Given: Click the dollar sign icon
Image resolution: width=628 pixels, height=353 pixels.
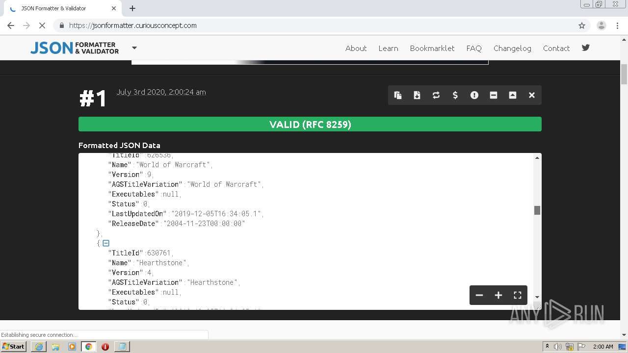Looking at the screenshot, I should coord(455,95).
